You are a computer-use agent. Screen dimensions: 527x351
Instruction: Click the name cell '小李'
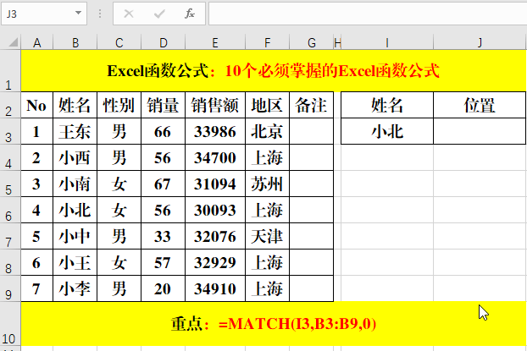click(x=75, y=288)
